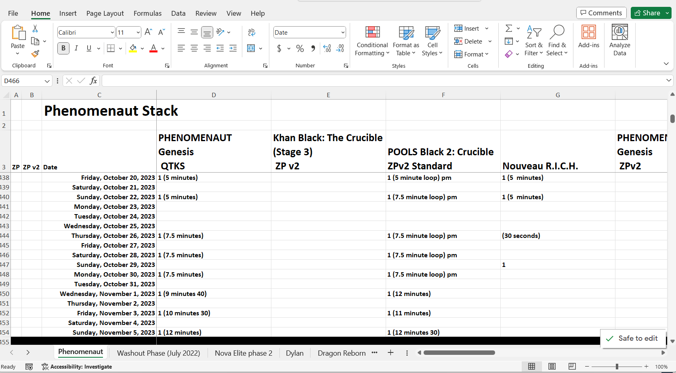Open Cell Styles dropdown

(432, 41)
